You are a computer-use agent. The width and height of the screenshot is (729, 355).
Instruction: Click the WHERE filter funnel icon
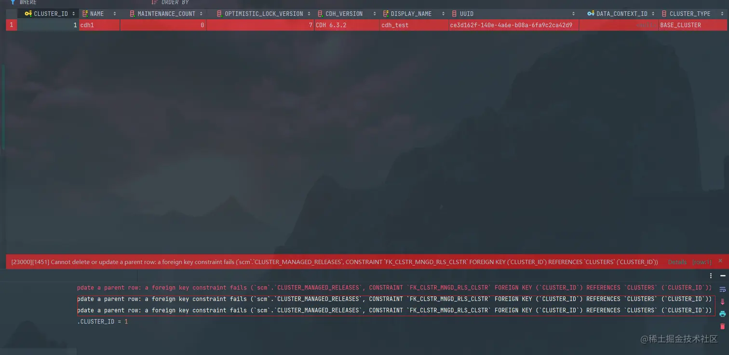point(13,2)
